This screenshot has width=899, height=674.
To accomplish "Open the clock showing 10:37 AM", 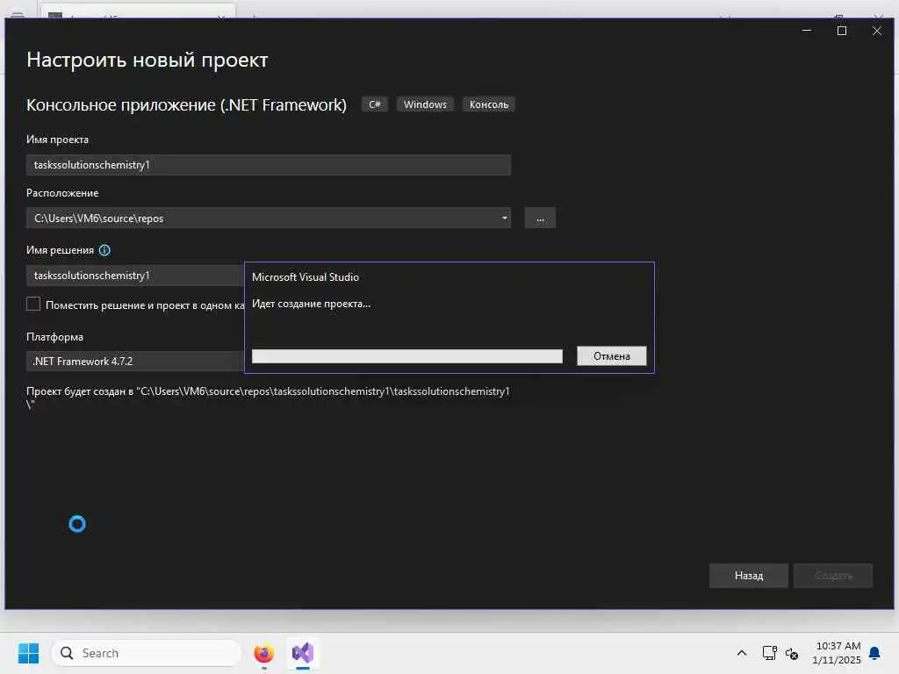I will [x=837, y=653].
